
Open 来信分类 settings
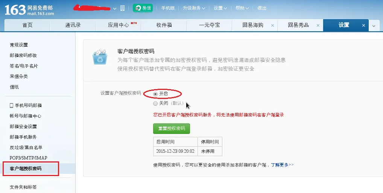coord(19,76)
